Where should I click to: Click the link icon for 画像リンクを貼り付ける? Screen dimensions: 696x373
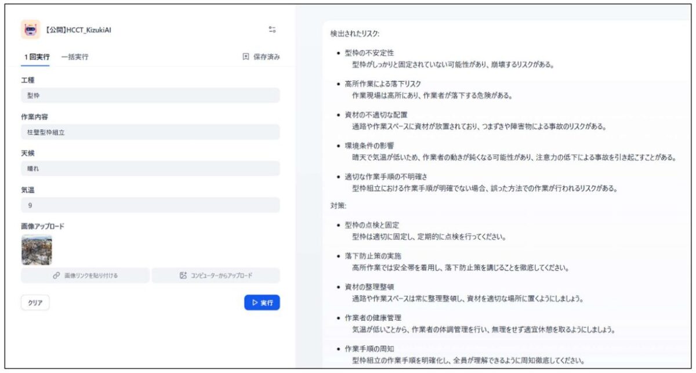tap(57, 276)
